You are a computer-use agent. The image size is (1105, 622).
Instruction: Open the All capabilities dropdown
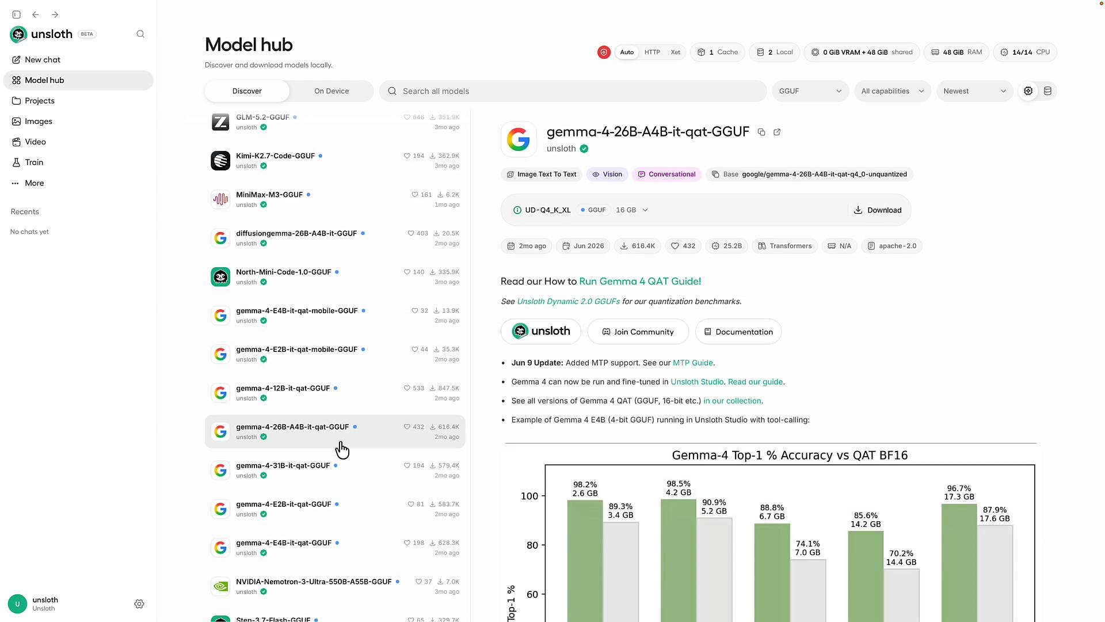coord(893,91)
